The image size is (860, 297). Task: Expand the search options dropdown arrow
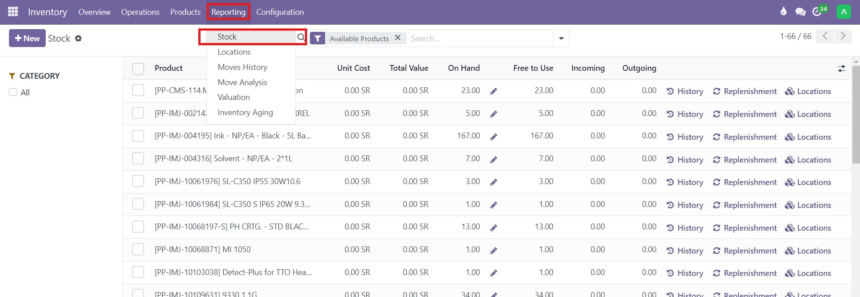tap(561, 39)
